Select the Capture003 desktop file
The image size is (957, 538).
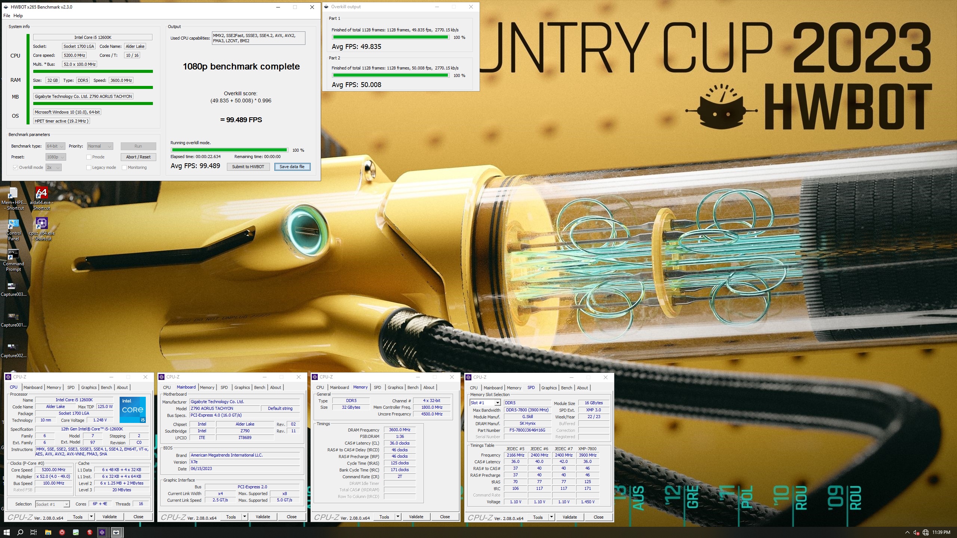[13, 289]
